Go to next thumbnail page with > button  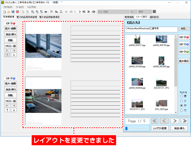tap(175, 121)
